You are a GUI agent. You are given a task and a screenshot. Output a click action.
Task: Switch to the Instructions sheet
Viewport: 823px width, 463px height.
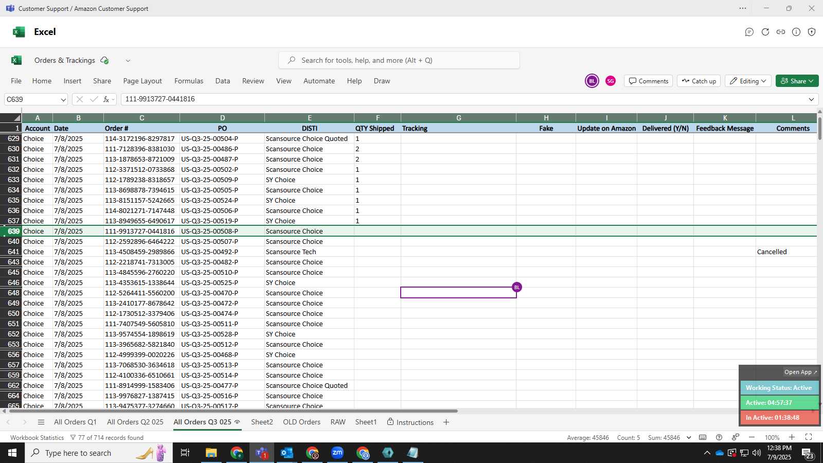coord(410,422)
